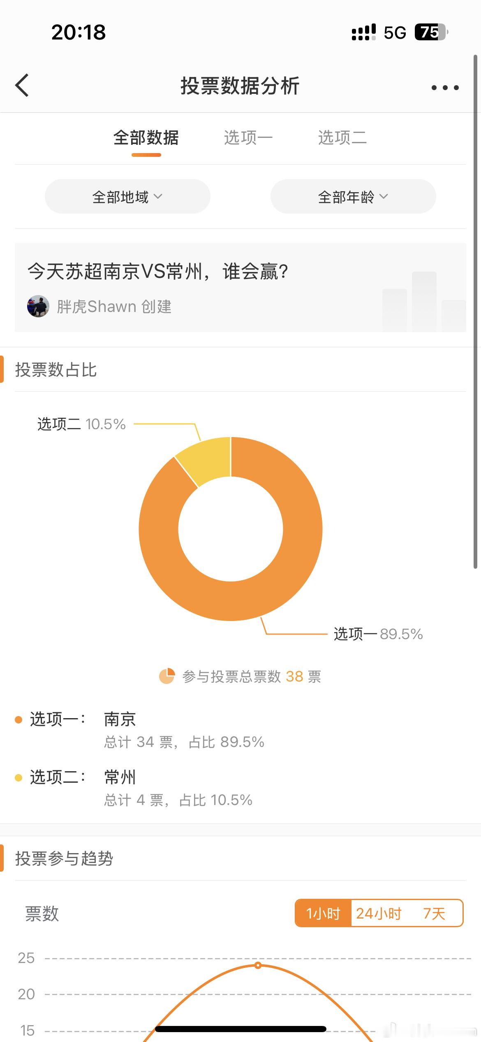Open the three-dot more options menu

[x=445, y=87]
